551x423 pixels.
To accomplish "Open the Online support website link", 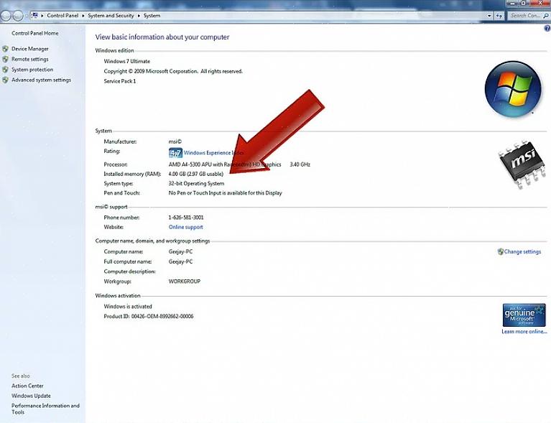I will 185,227.
